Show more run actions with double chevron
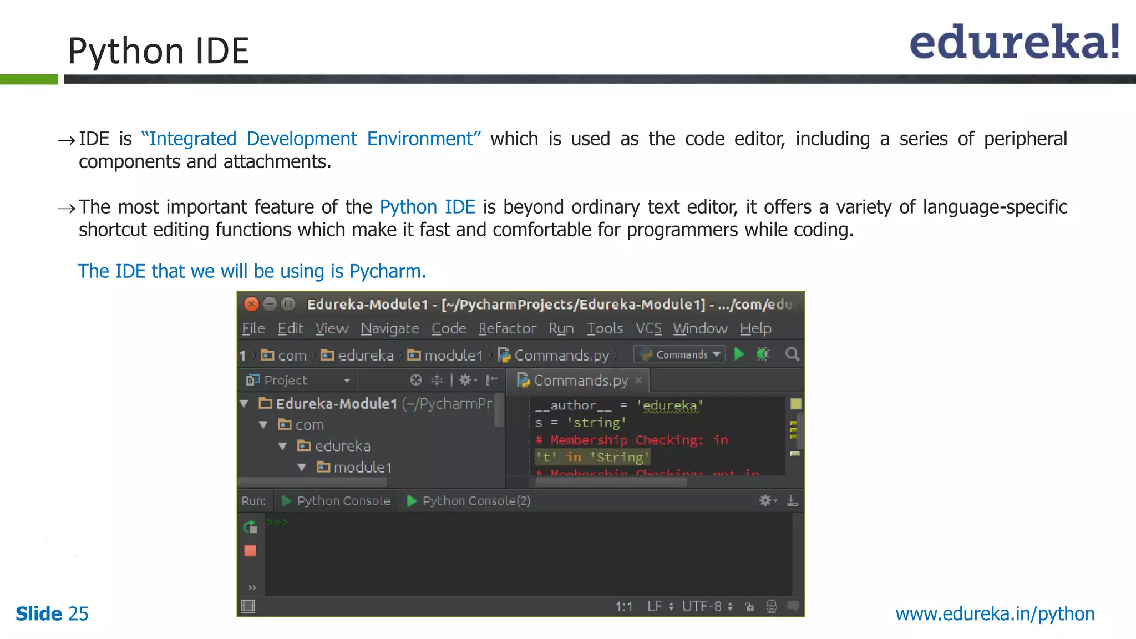Image resolution: width=1136 pixels, height=639 pixels. [x=252, y=587]
